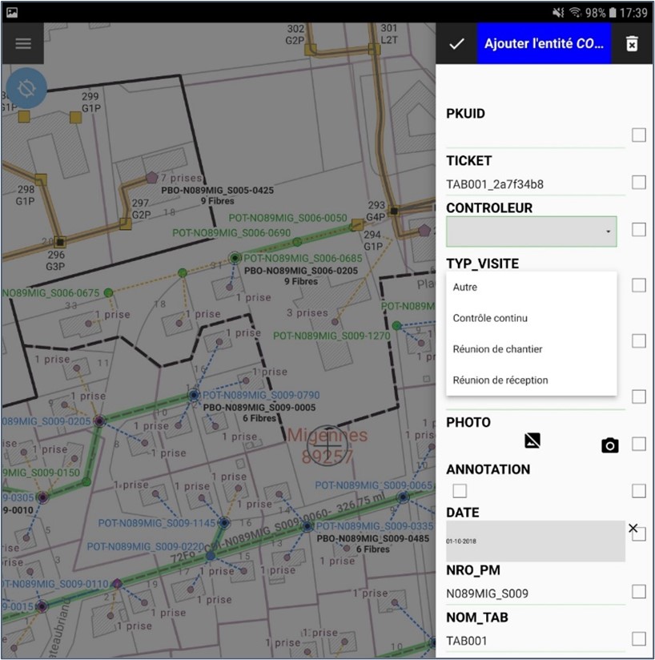The width and height of the screenshot is (655, 660).
Task: Tap map label POT-N089MIG_S009-1145
Action: pyautogui.click(x=156, y=523)
